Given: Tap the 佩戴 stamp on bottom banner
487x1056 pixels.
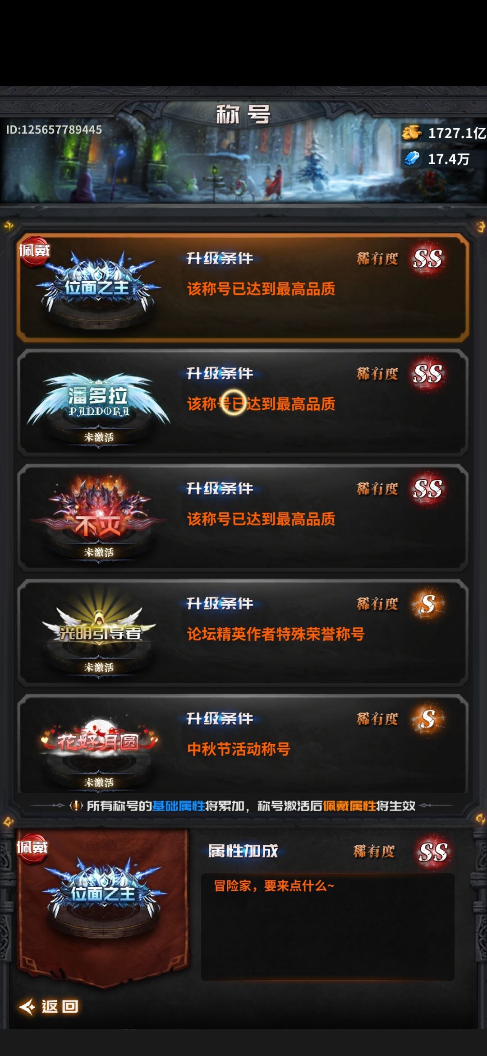Looking at the screenshot, I should pyautogui.click(x=32, y=848).
